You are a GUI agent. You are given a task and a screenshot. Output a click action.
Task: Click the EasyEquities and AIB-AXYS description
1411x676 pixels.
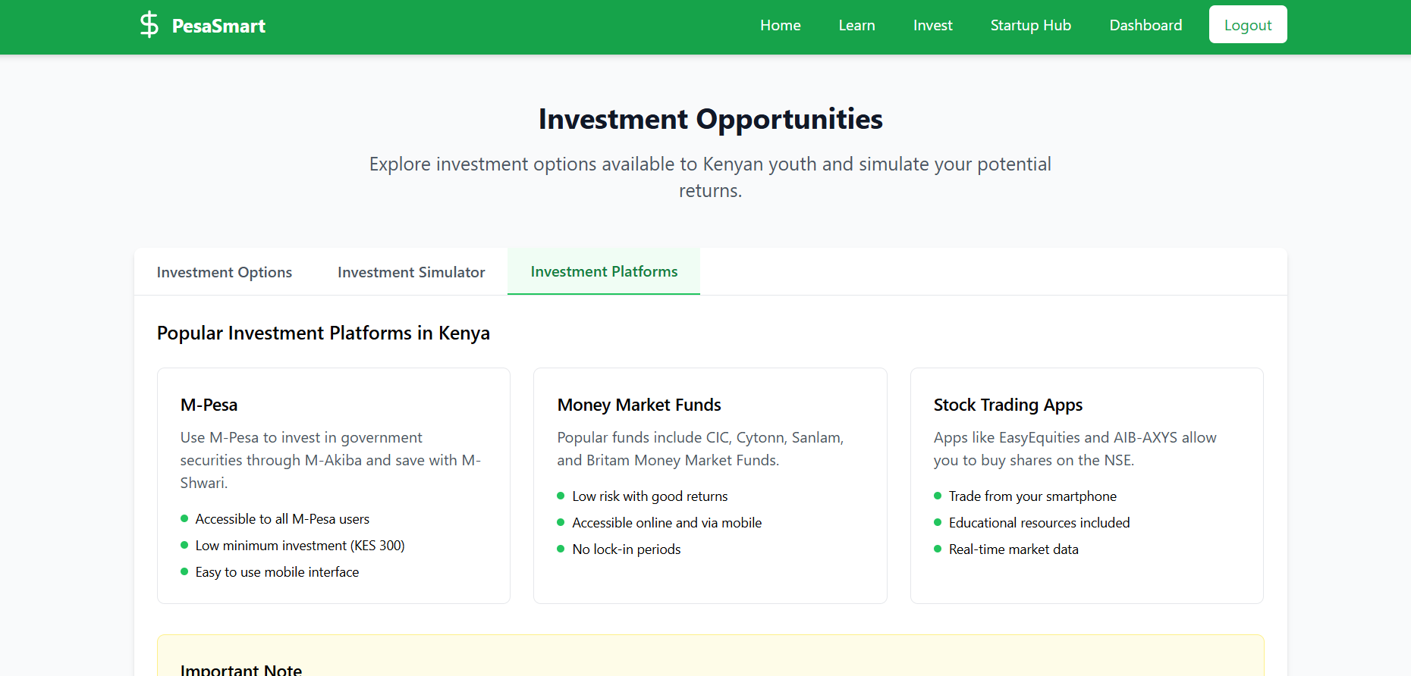[x=1075, y=449]
